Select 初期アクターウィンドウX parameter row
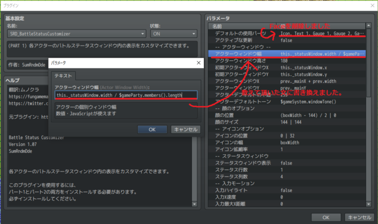This screenshot has height=224, width=378. click(287, 67)
